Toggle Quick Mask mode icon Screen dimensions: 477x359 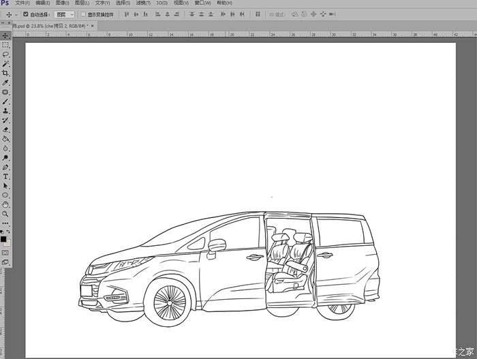point(5,252)
